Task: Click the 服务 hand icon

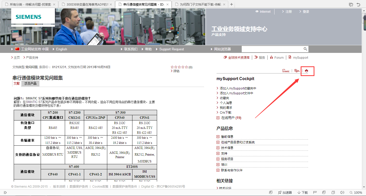Action: pos(256,57)
